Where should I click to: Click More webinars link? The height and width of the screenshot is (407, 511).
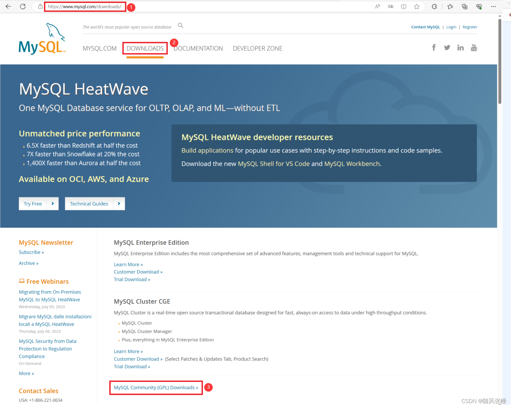point(26,374)
